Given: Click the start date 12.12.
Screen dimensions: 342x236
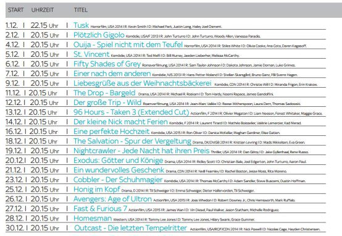Looking at the screenshot, I should pos(14,103).
